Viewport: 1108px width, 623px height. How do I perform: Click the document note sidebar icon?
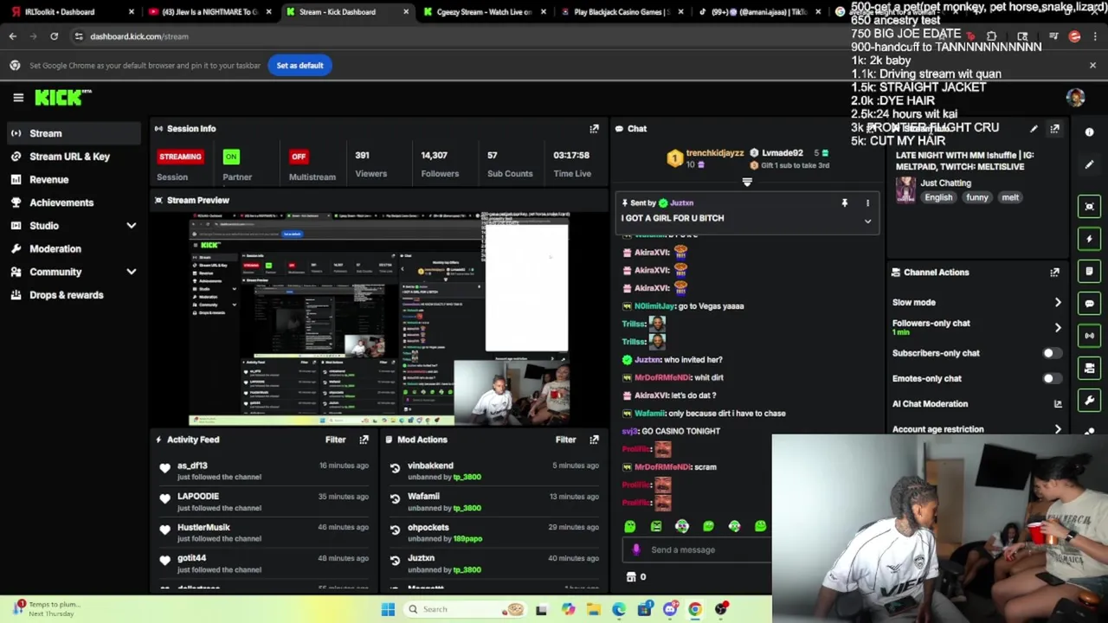[1090, 271]
